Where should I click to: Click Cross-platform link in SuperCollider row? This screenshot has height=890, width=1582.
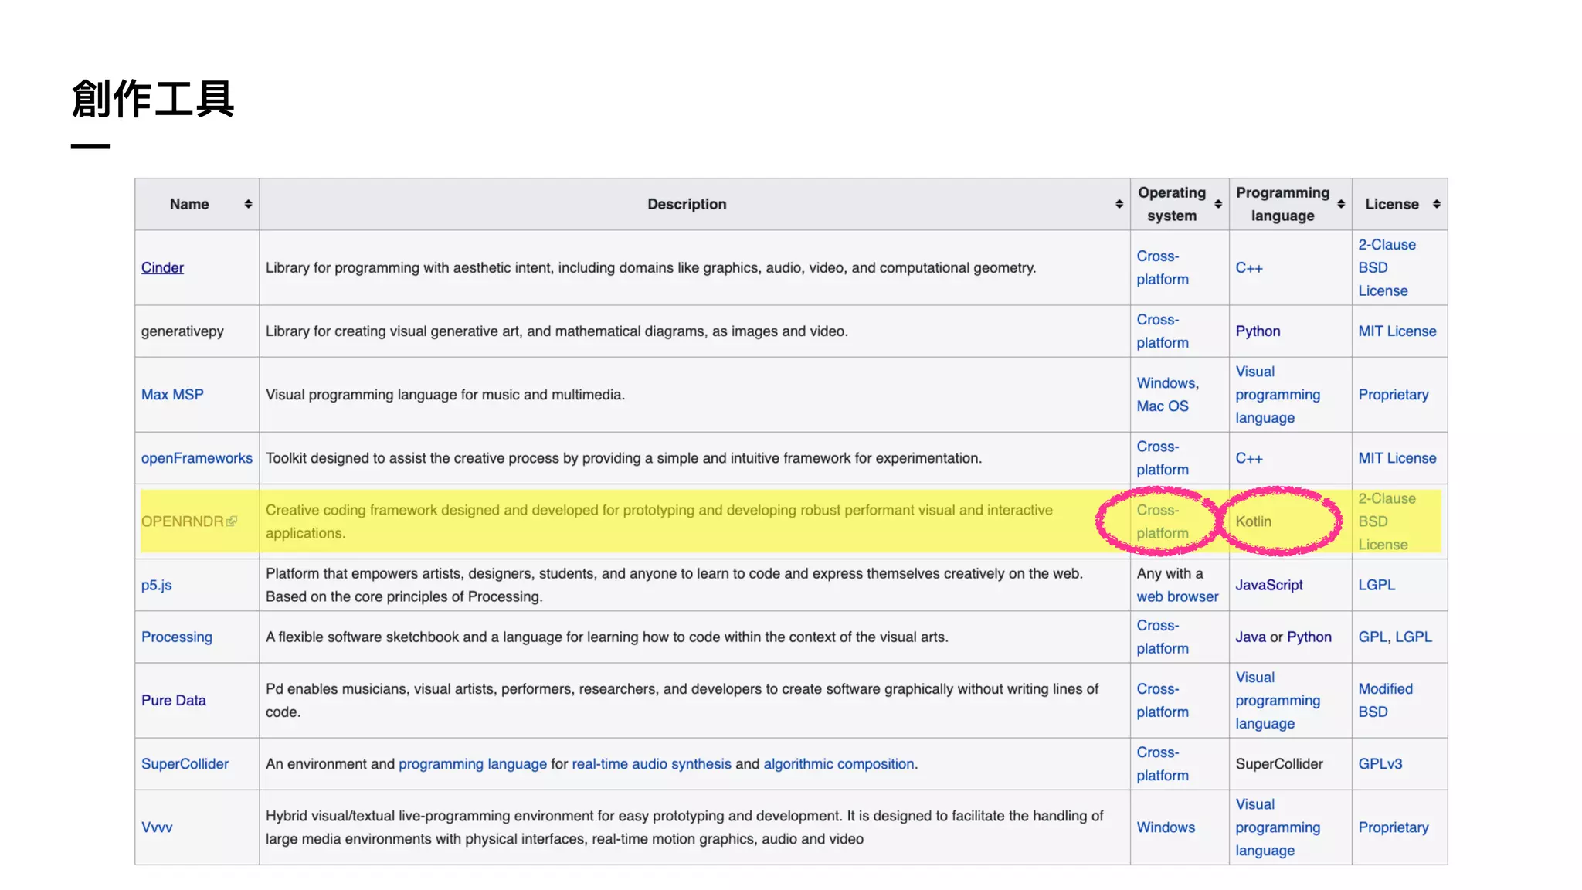coord(1163,763)
